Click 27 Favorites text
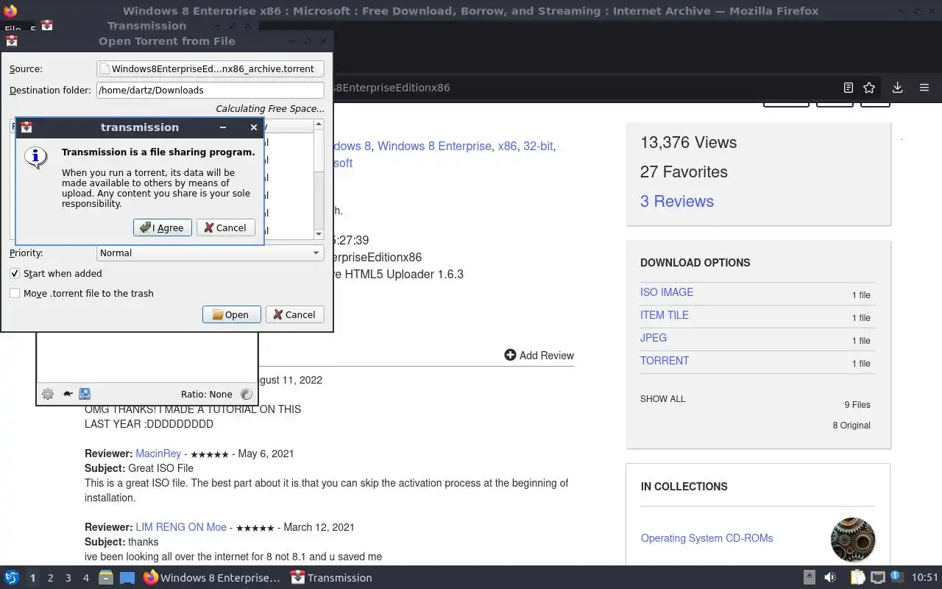Screen dimensions: 942x589 [x=684, y=172]
